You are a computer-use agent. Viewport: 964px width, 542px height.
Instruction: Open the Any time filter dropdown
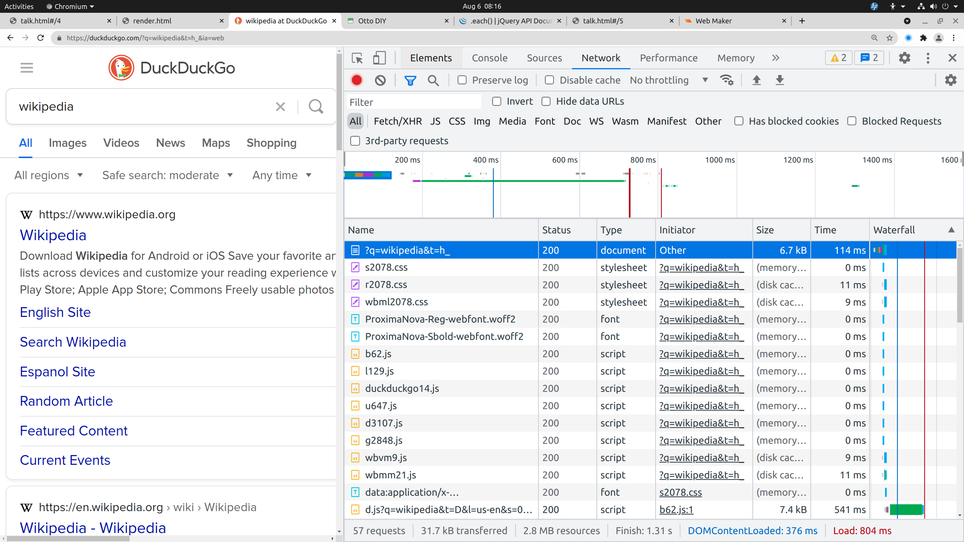[282, 175]
